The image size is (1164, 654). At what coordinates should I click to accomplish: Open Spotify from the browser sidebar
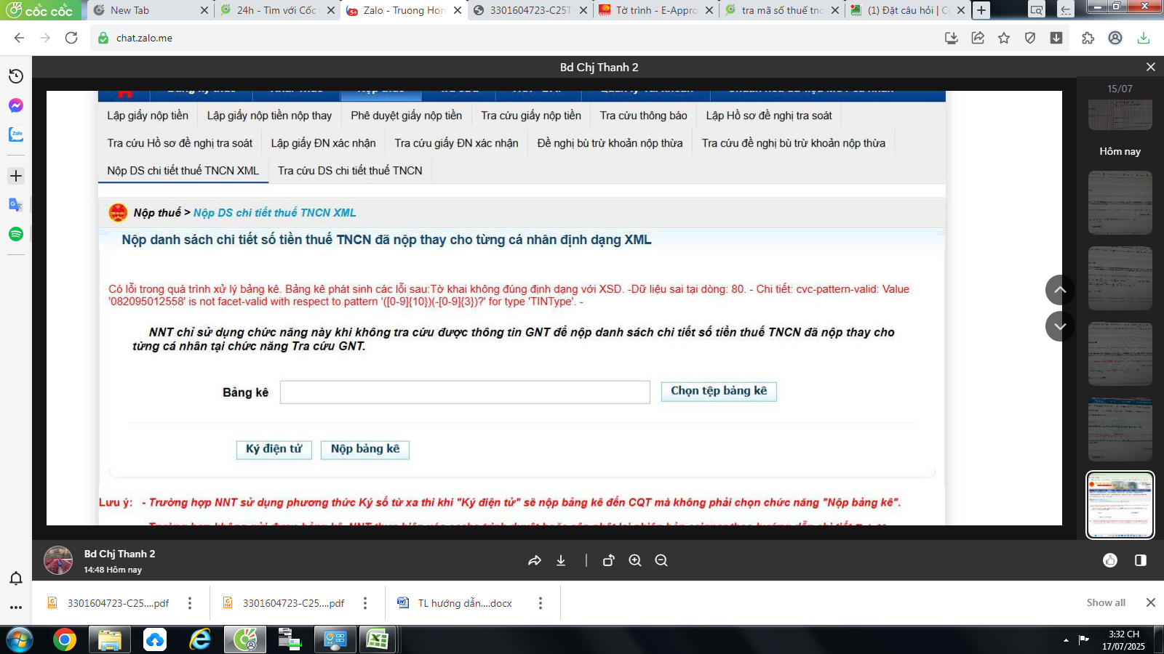(x=16, y=234)
